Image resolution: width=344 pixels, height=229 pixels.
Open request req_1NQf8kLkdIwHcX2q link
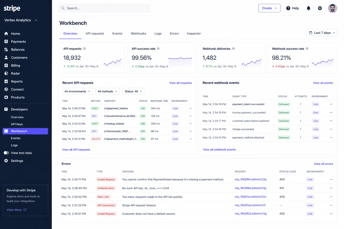[250, 179]
